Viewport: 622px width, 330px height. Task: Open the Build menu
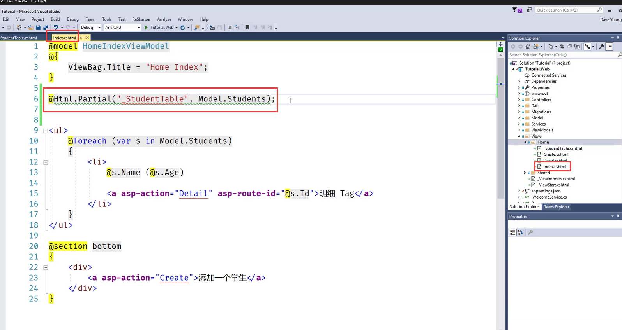pyautogui.click(x=55, y=19)
